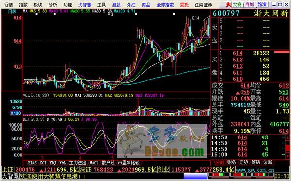The height and width of the screenshot is (181, 291).
Task: Click the red 大 logo icon
Action: pyautogui.click(x=228, y=5)
